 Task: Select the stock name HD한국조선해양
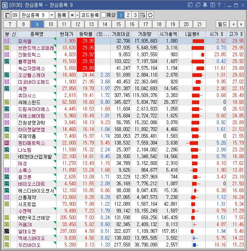(34, 218)
